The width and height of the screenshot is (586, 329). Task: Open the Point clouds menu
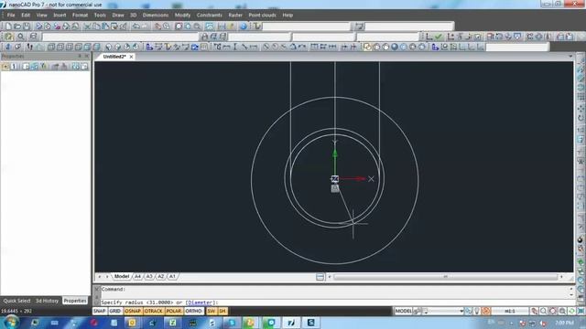tap(263, 15)
